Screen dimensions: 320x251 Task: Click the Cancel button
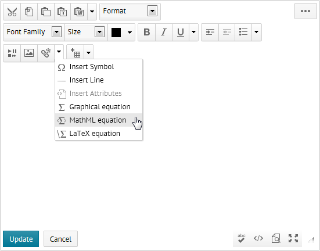[x=60, y=239]
